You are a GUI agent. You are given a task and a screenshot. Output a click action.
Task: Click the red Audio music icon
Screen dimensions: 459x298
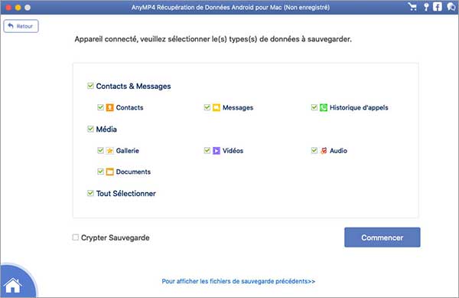tap(324, 151)
